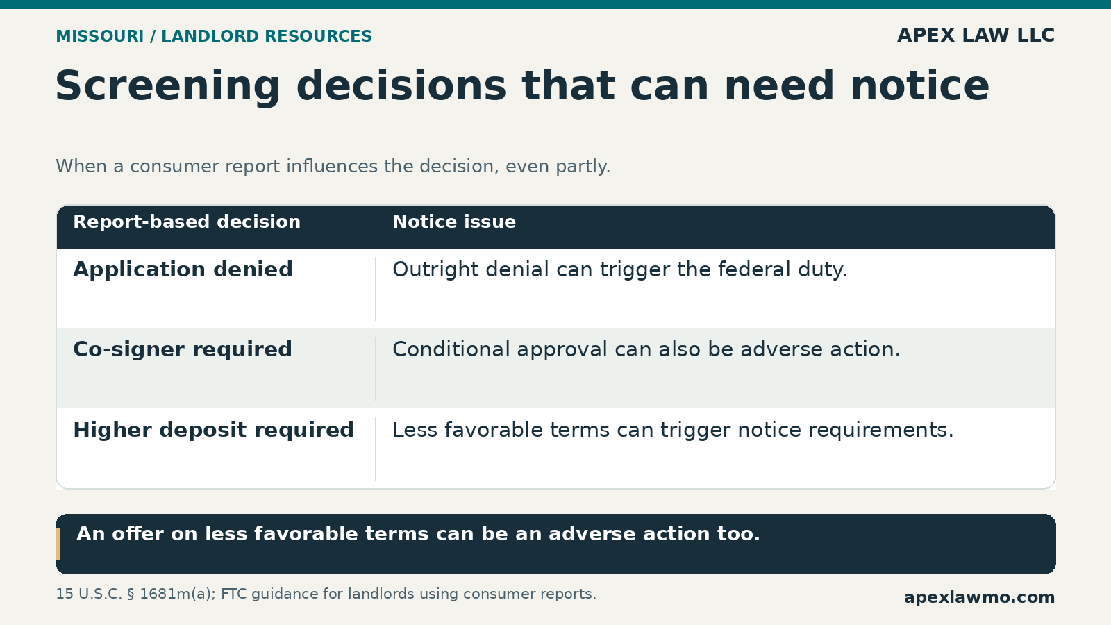1111x625 pixels.
Task: Click the dark callout about less favorable terms
Action: coord(555,544)
